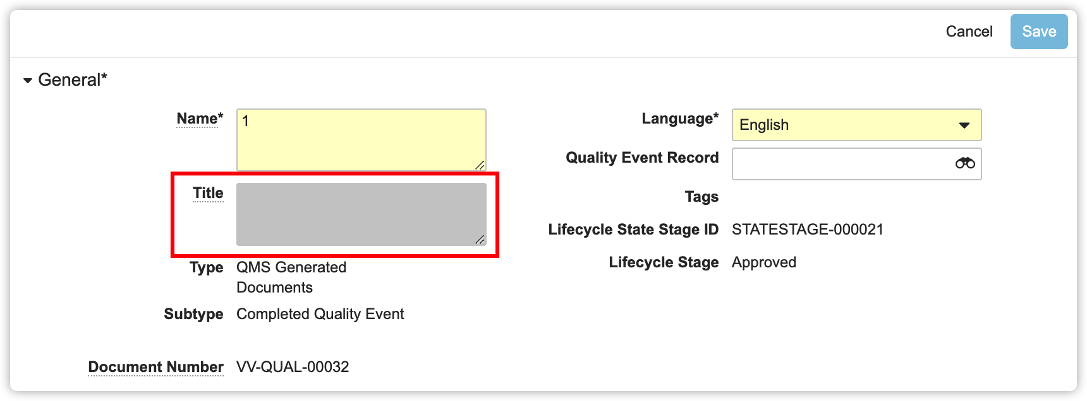
Task: Collapse the General section triangle
Action: [x=28, y=81]
